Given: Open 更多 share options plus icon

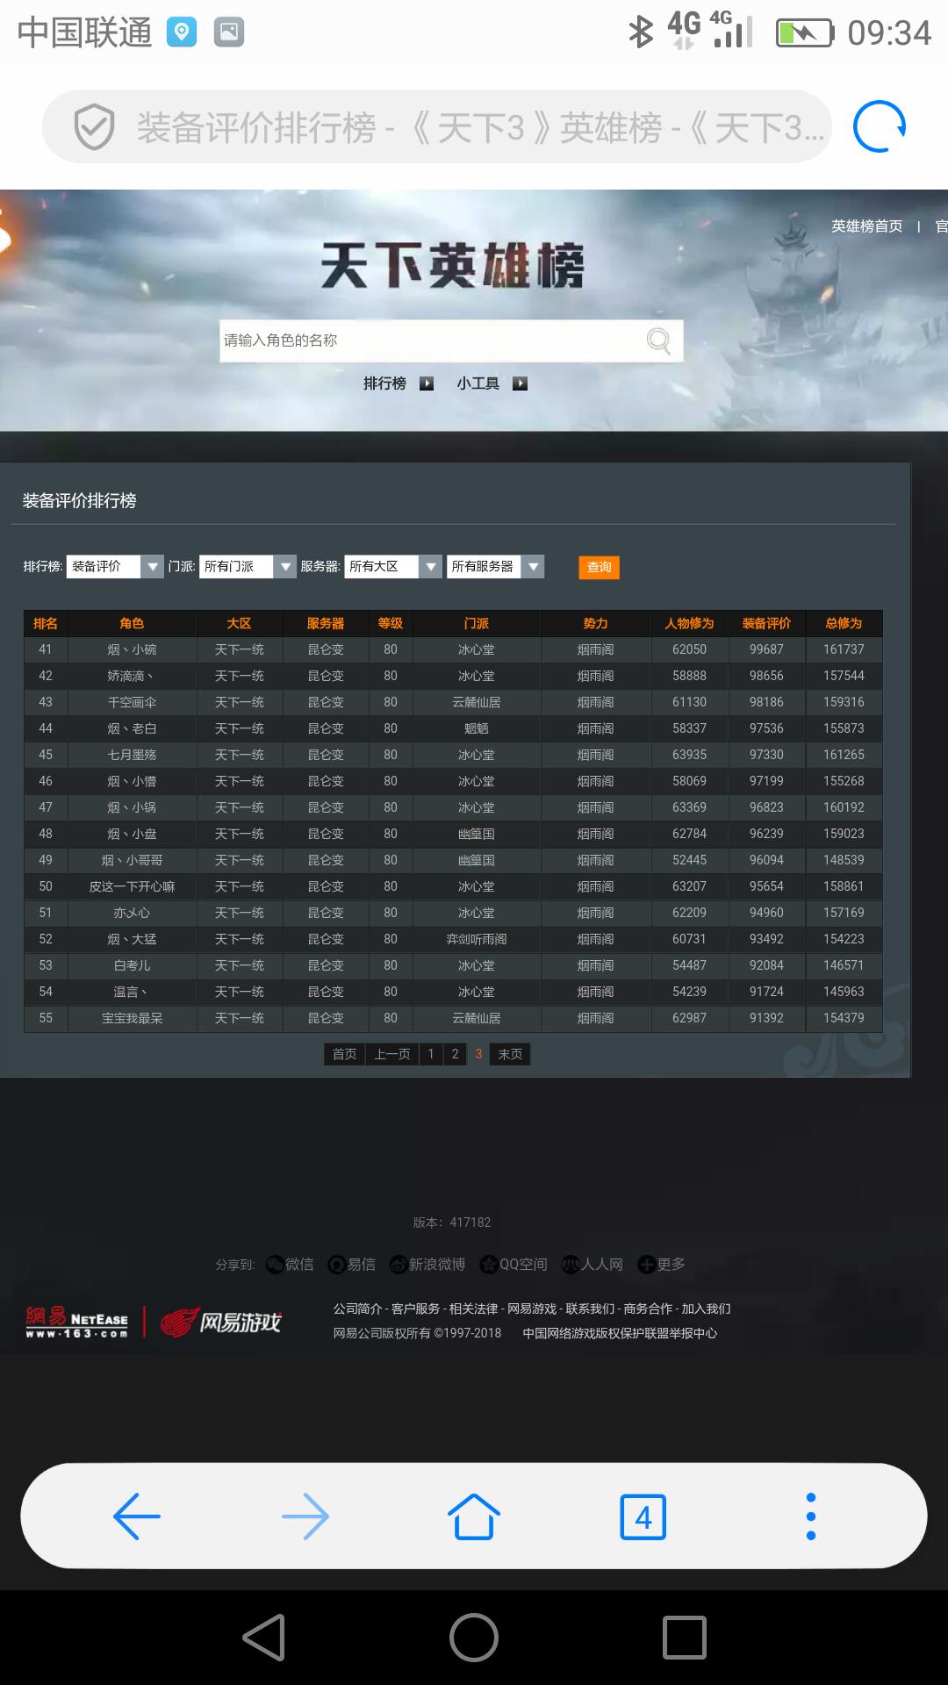Looking at the screenshot, I should point(647,1264).
